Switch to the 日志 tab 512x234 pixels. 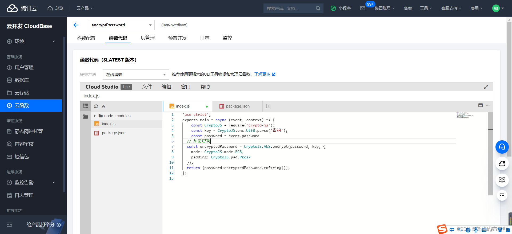tap(205, 38)
